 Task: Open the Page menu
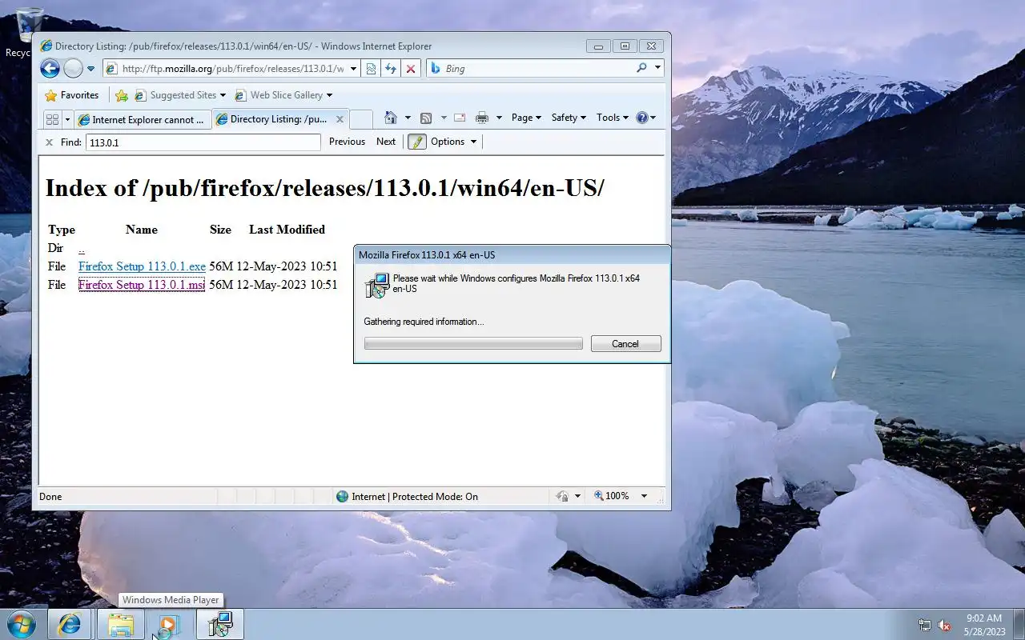(x=526, y=118)
